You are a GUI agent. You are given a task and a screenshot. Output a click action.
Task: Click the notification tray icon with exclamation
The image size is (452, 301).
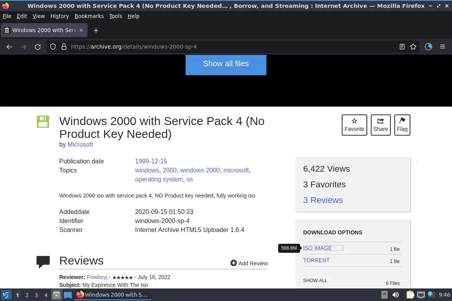(431, 294)
